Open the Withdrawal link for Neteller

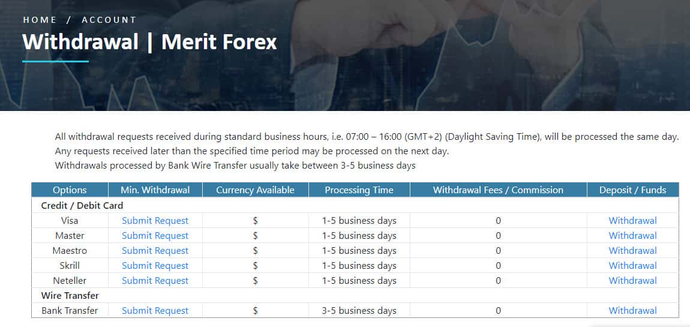coord(632,281)
